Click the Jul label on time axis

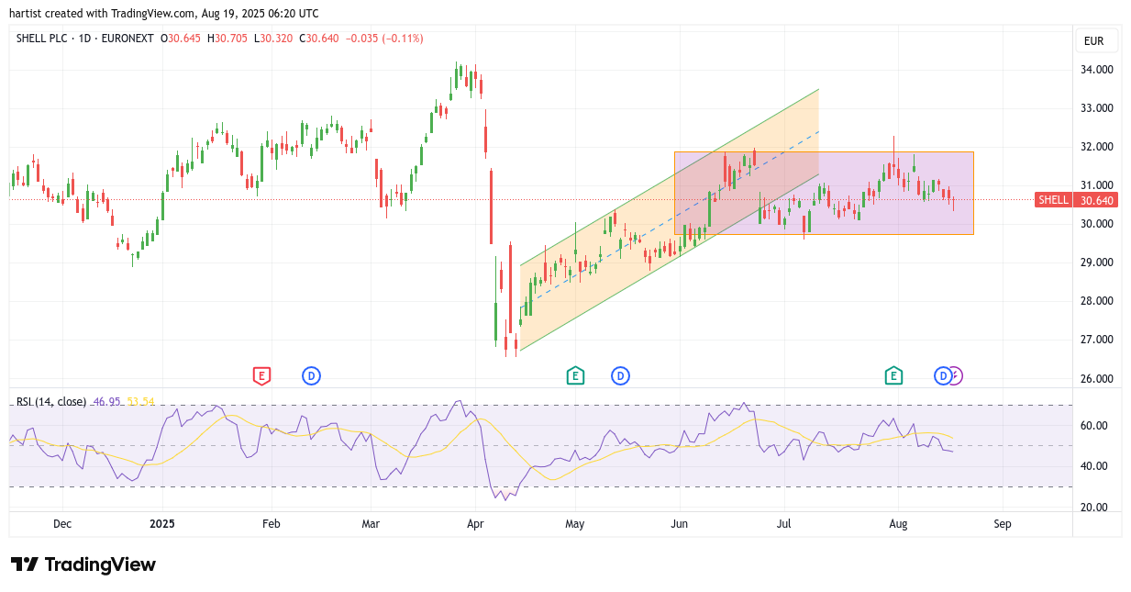783,524
